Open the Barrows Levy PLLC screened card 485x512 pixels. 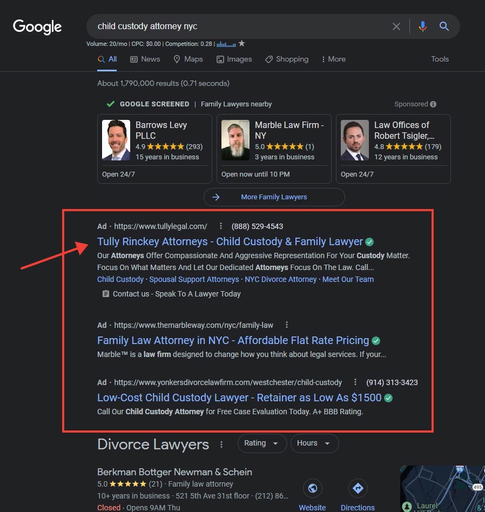click(x=154, y=149)
